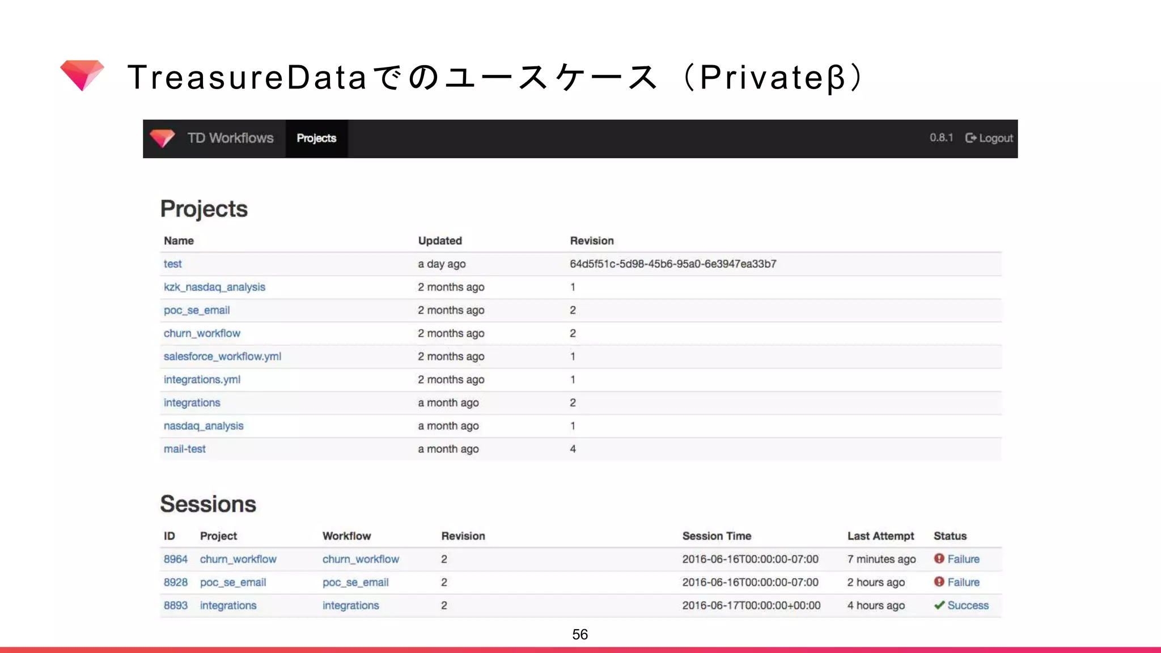Image resolution: width=1161 pixels, height=653 pixels.
Task: Open session ID 8964
Action: click(x=176, y=559)
